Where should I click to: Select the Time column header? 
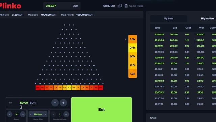point(158,28)
